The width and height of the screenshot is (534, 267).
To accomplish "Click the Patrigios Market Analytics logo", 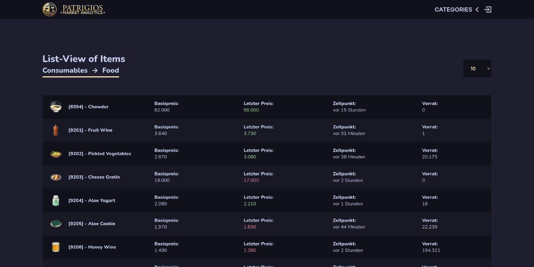I will point(74,9).
